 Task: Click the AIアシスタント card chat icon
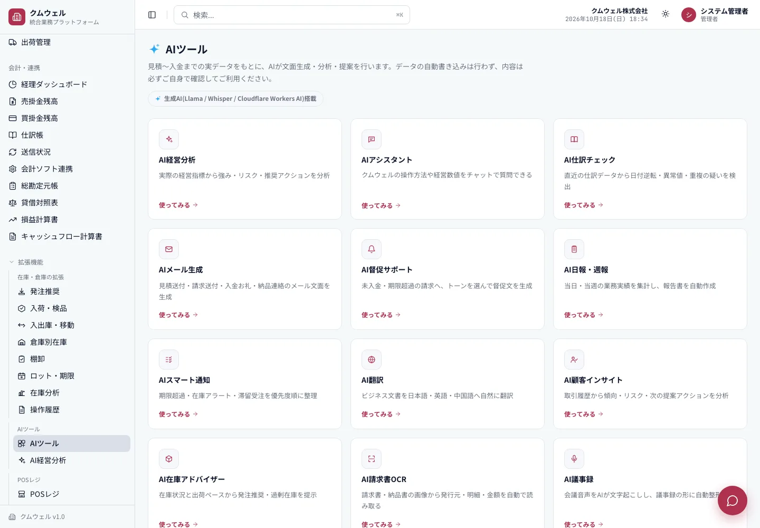click(x=372, y=139)
